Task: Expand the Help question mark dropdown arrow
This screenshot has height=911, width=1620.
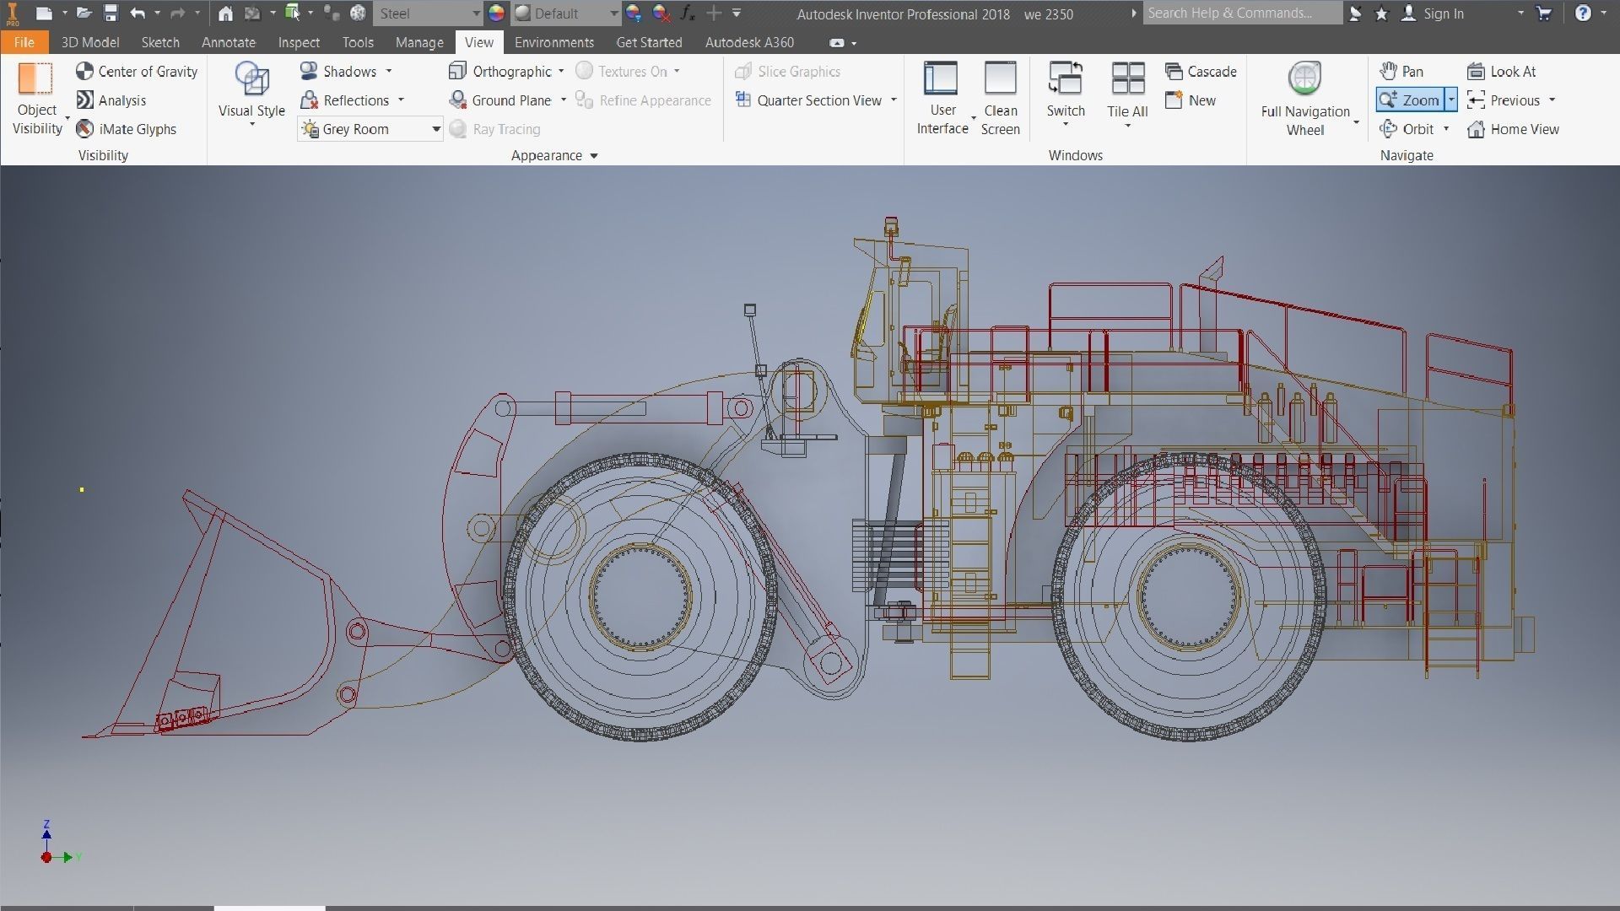Action: pyautogui.click(x=1603, y=13)
